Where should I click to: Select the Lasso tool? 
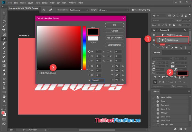pyautogui.click(x=4, y=21)
